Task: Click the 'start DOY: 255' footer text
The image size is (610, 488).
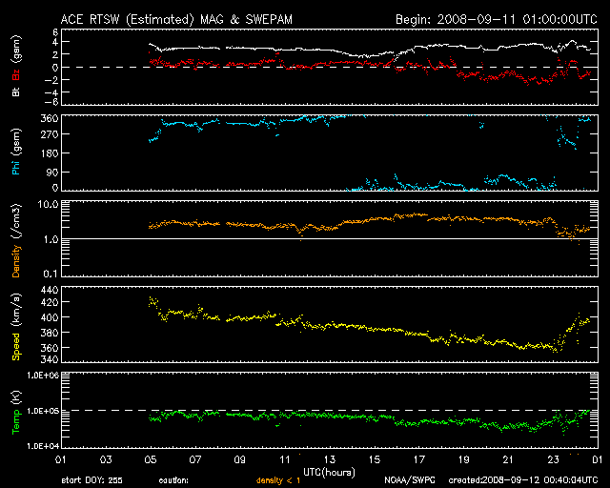Action: tap(91, 480)
